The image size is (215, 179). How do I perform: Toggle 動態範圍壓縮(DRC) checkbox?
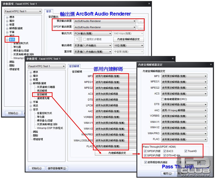coord(163,99)
